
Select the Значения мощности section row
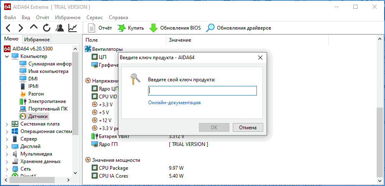[x=113, y=160]
